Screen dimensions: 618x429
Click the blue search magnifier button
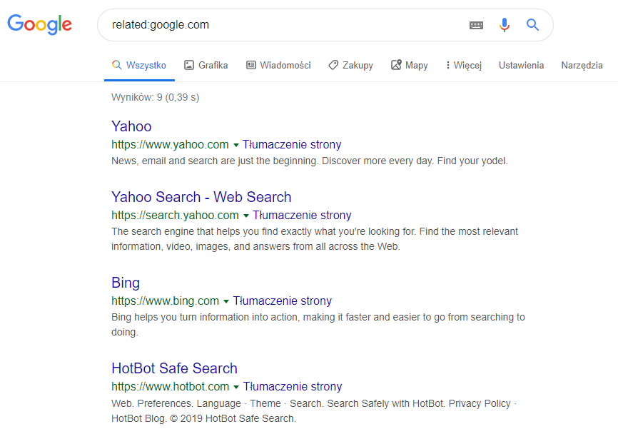(532, 25)
